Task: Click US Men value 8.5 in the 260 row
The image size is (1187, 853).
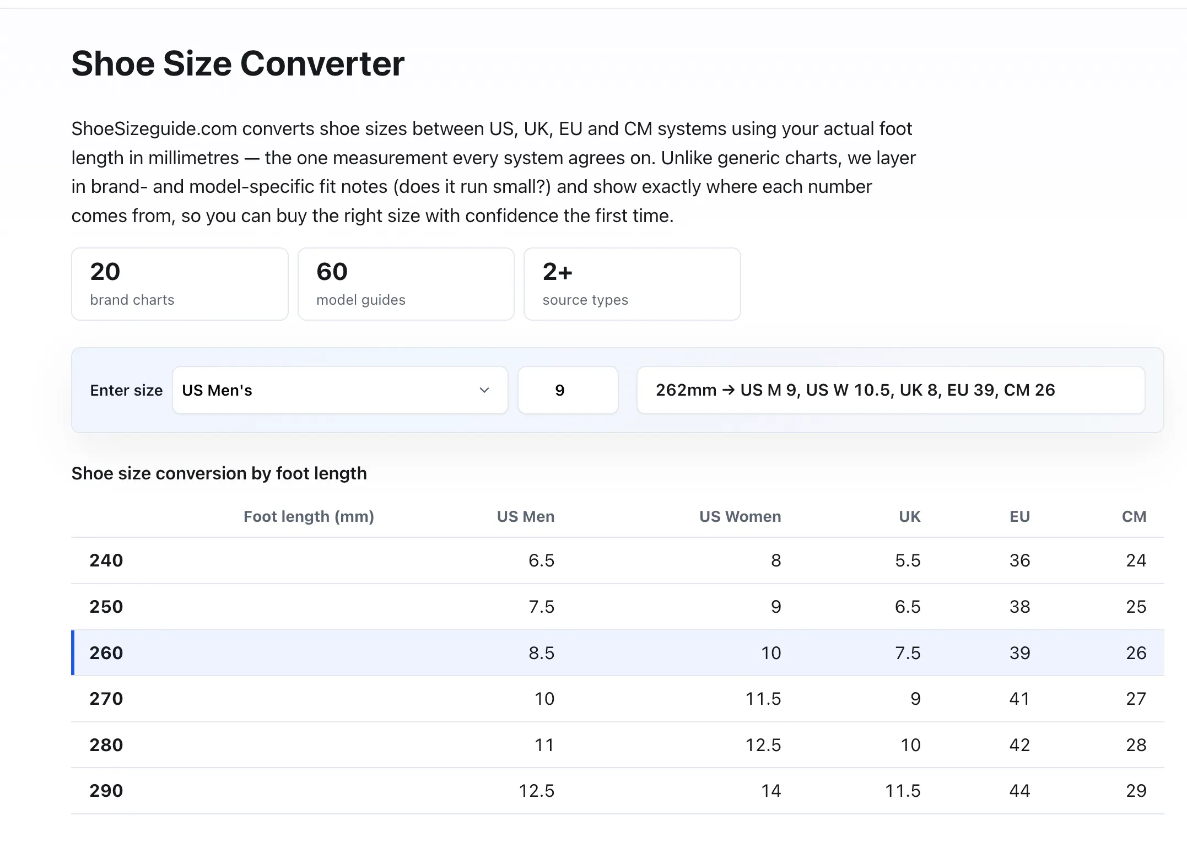Action: point(542,653)
